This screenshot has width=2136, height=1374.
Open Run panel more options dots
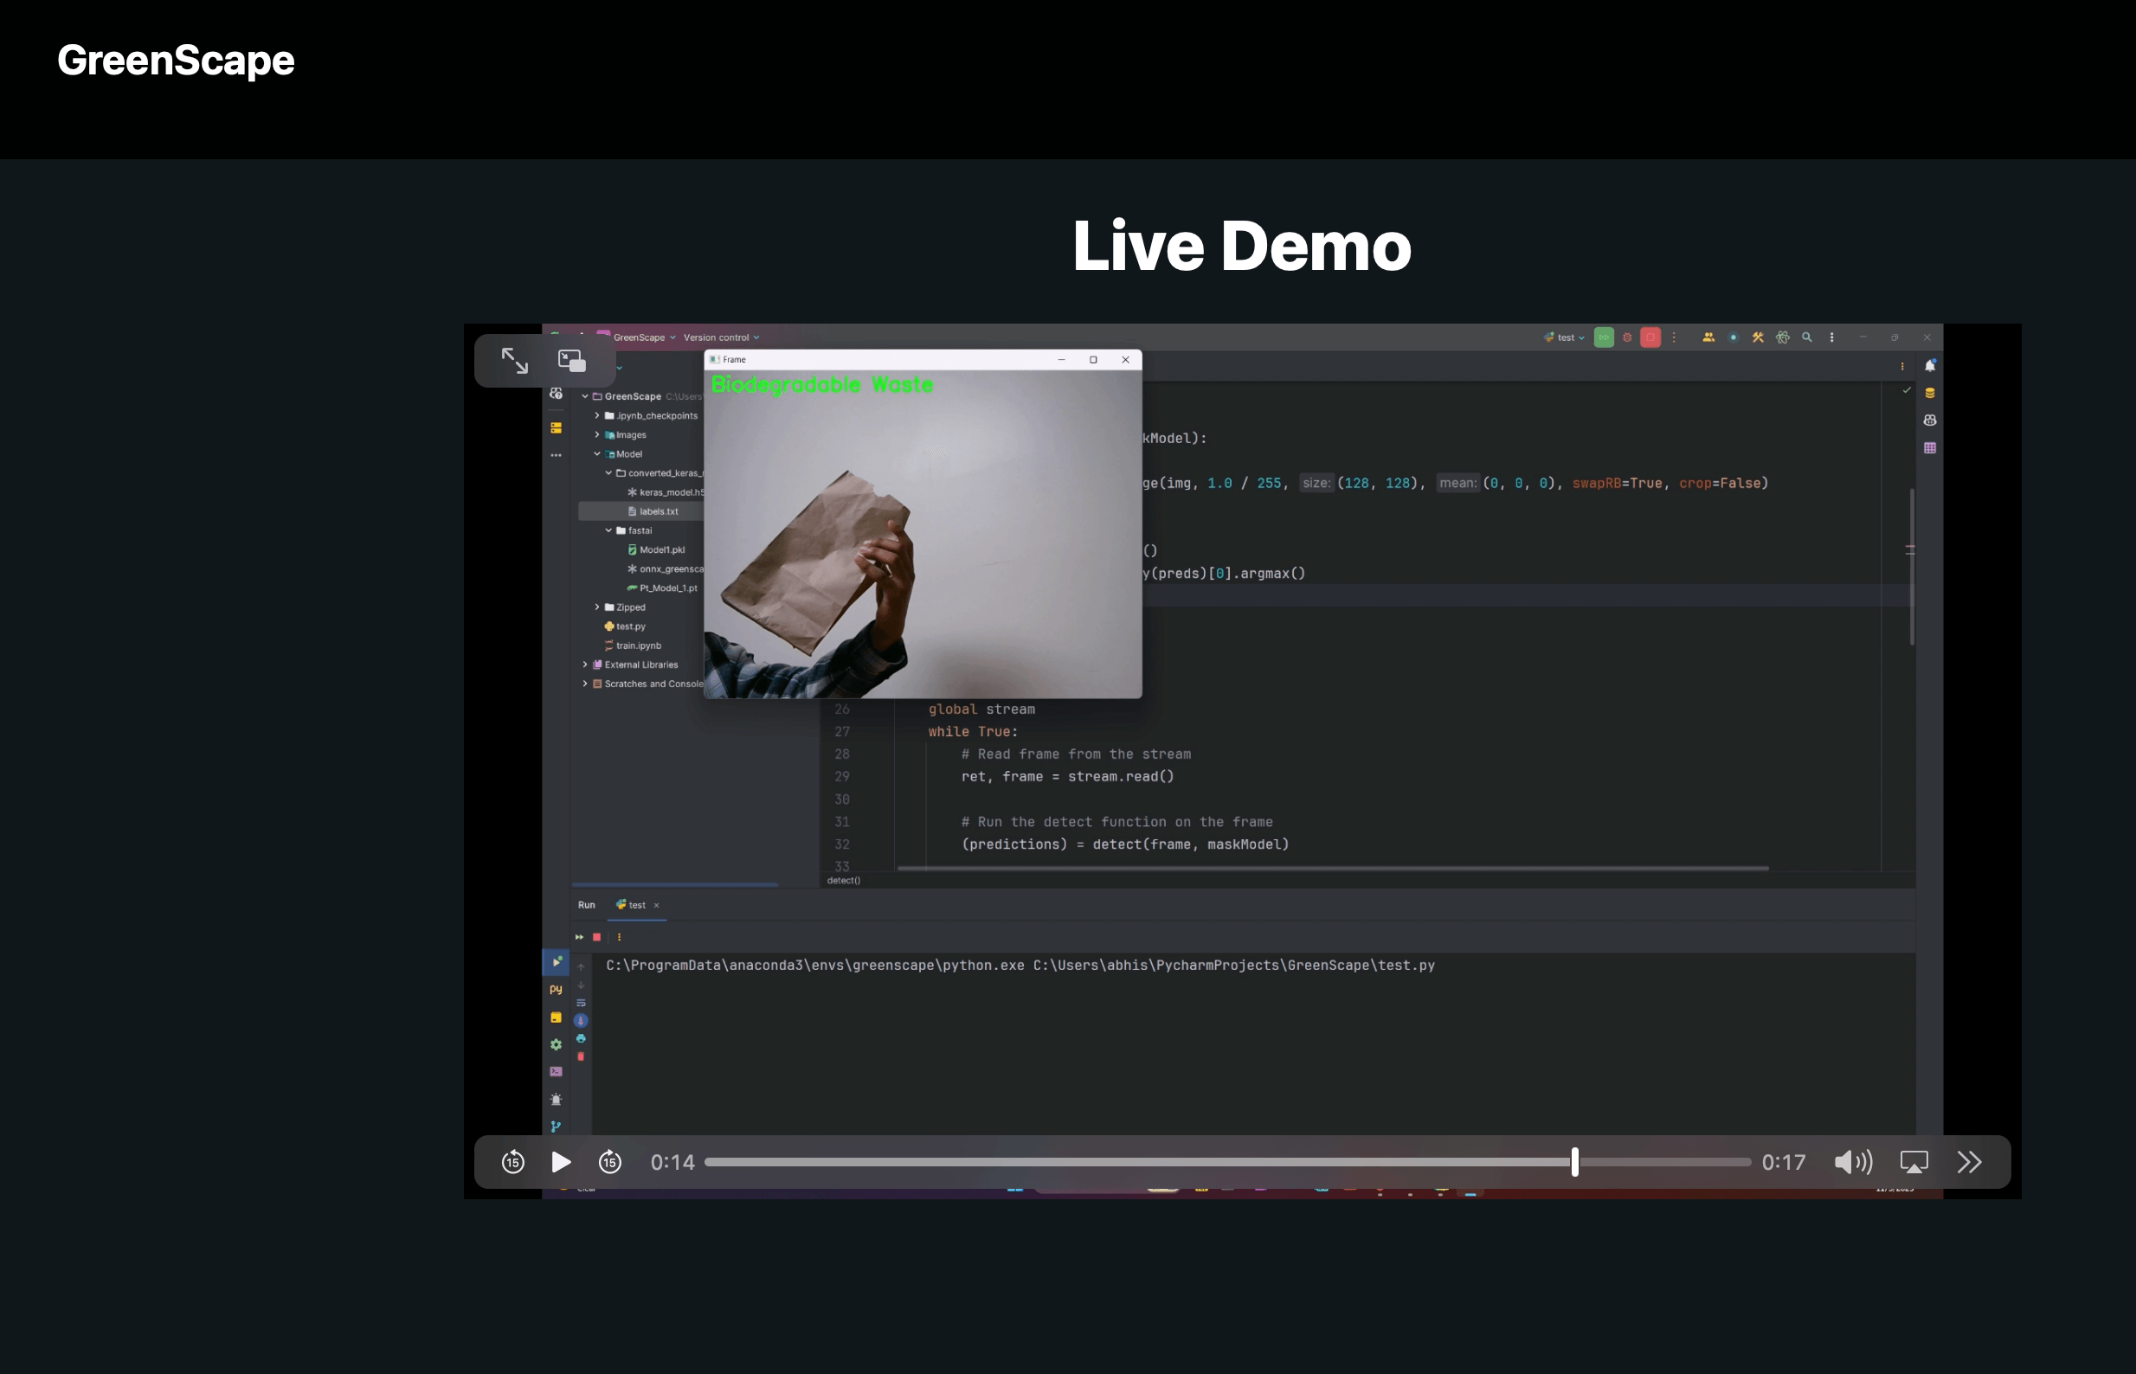(619, 937)
